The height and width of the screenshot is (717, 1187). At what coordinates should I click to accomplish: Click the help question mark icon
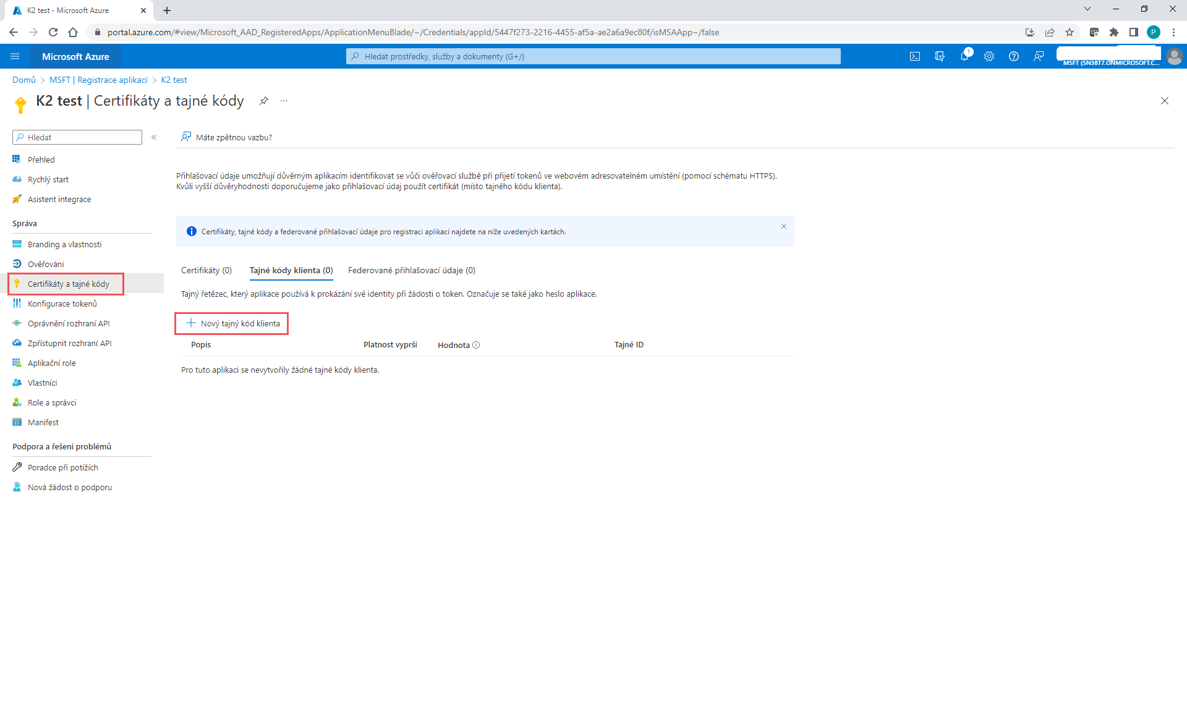pyautogui.click(x=1014, y=56)
